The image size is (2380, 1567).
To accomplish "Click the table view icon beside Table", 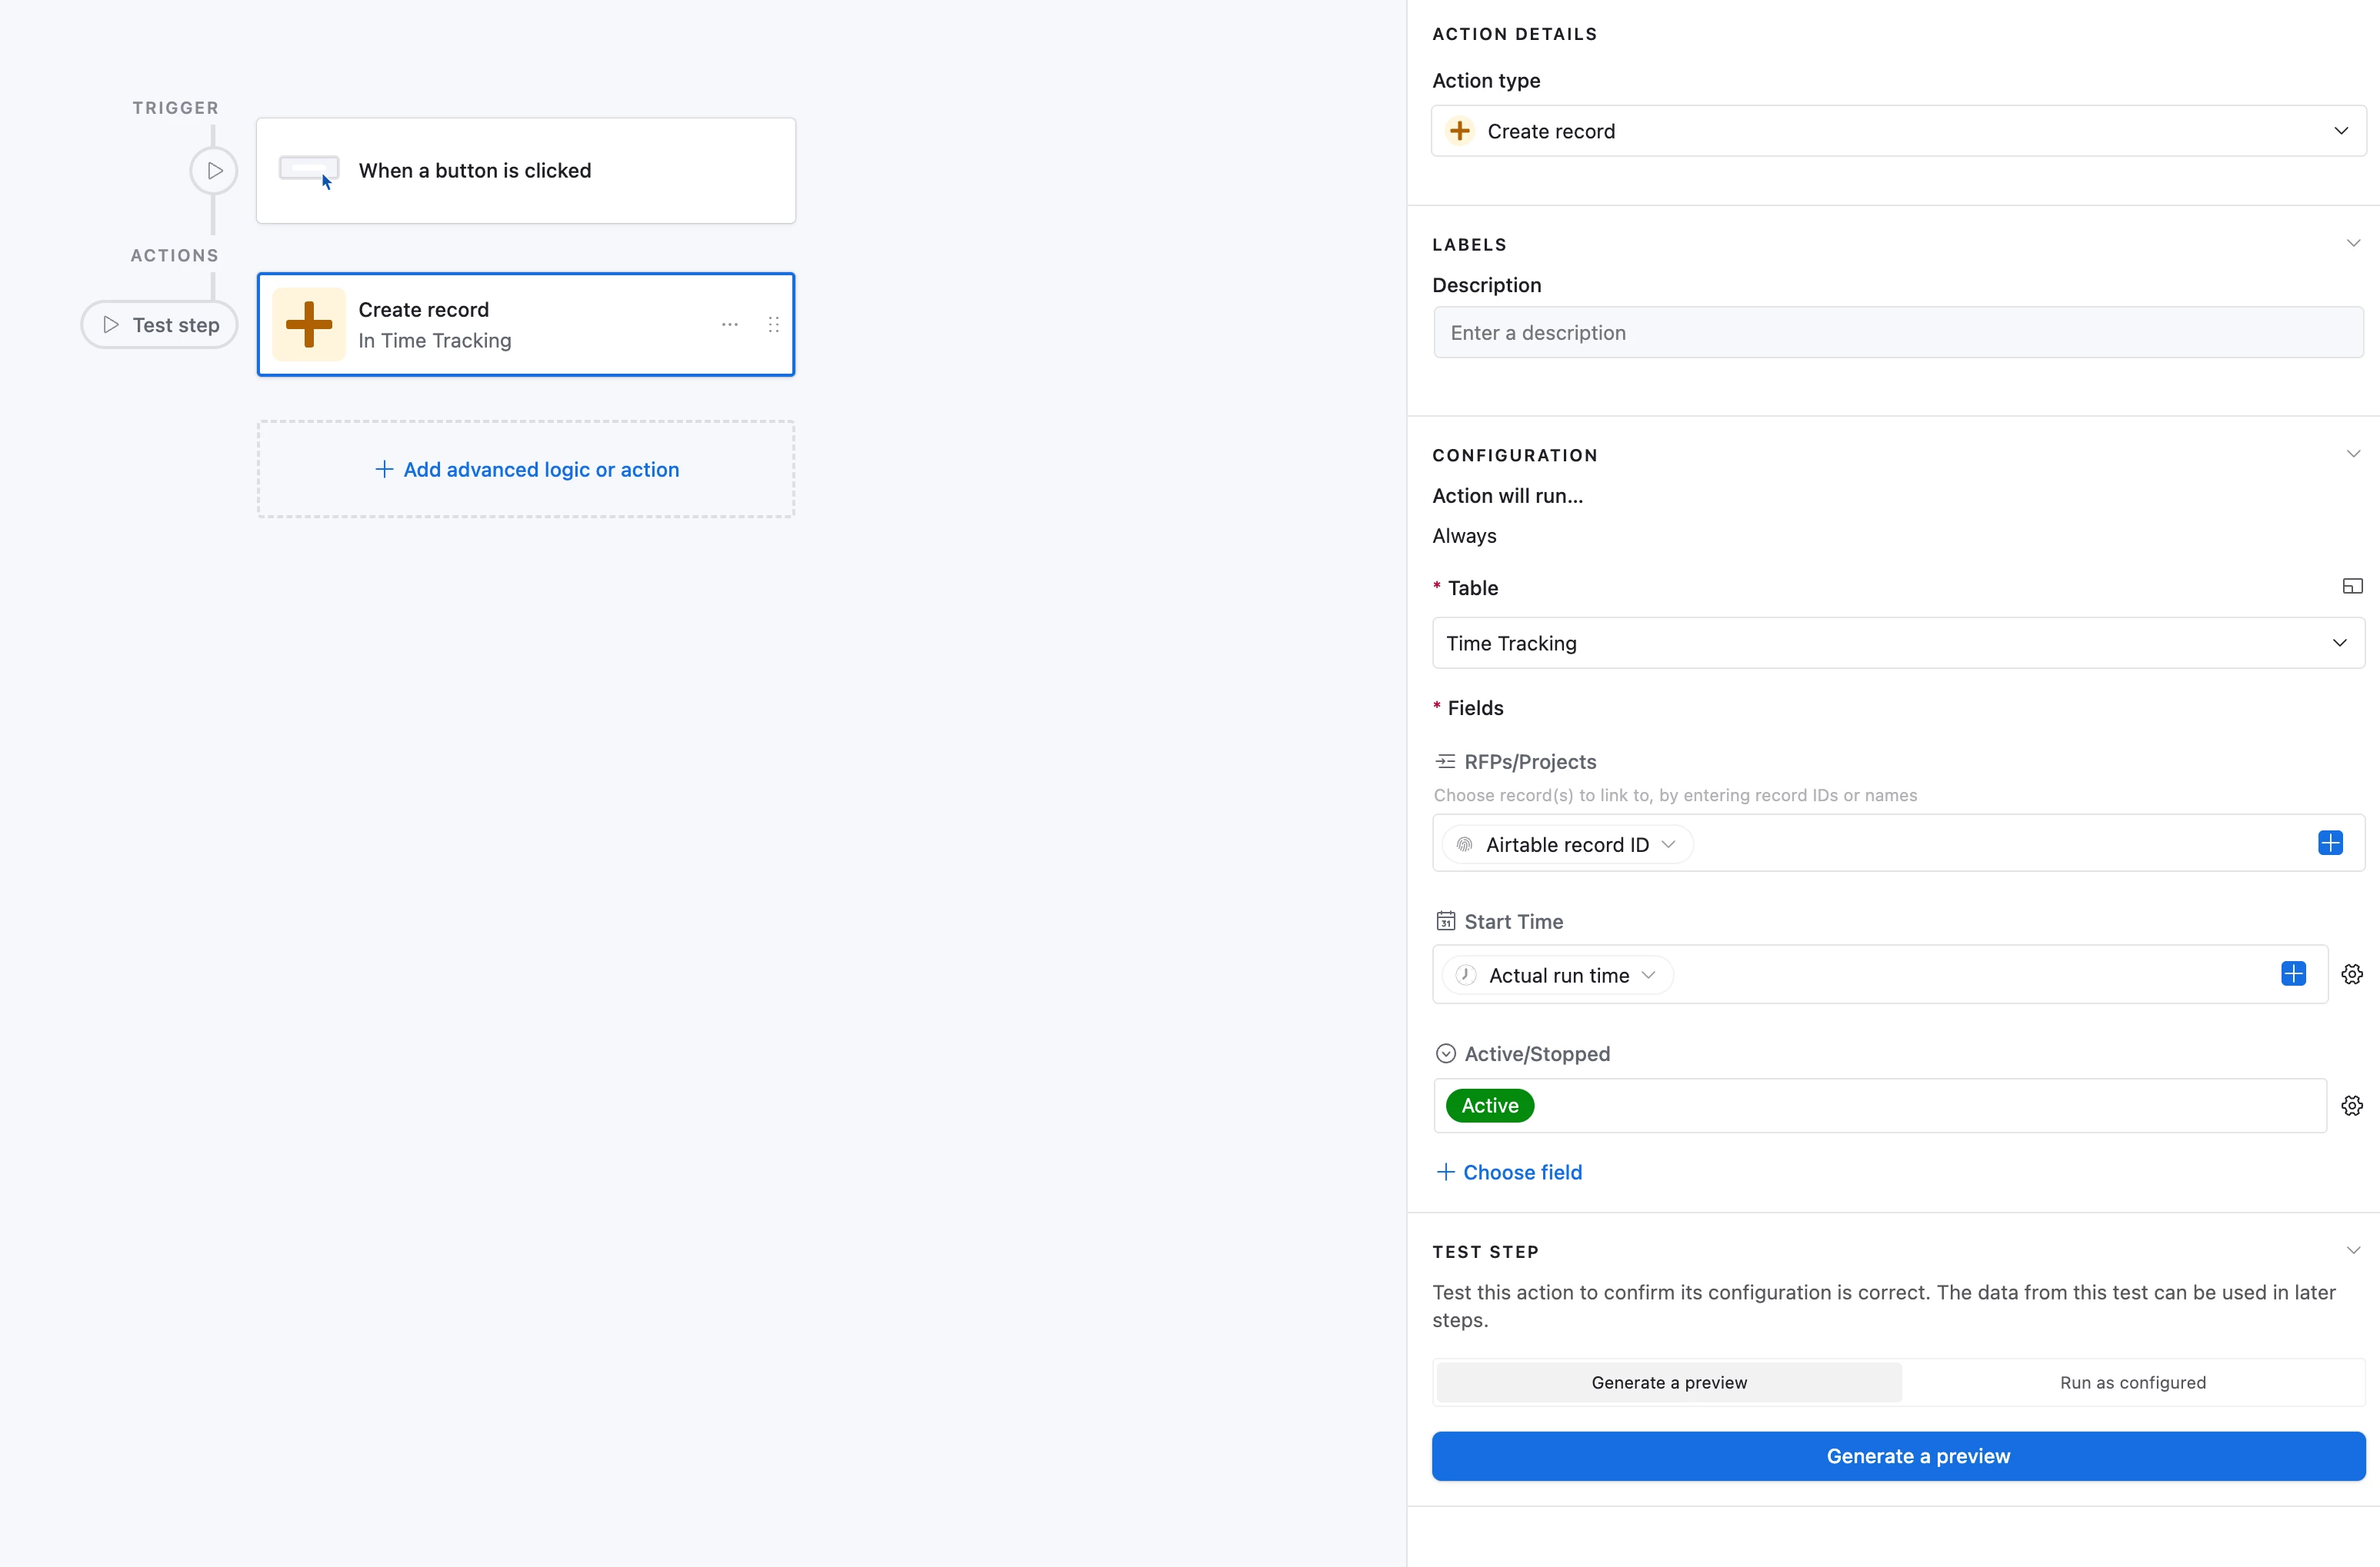I will 2352,587.
